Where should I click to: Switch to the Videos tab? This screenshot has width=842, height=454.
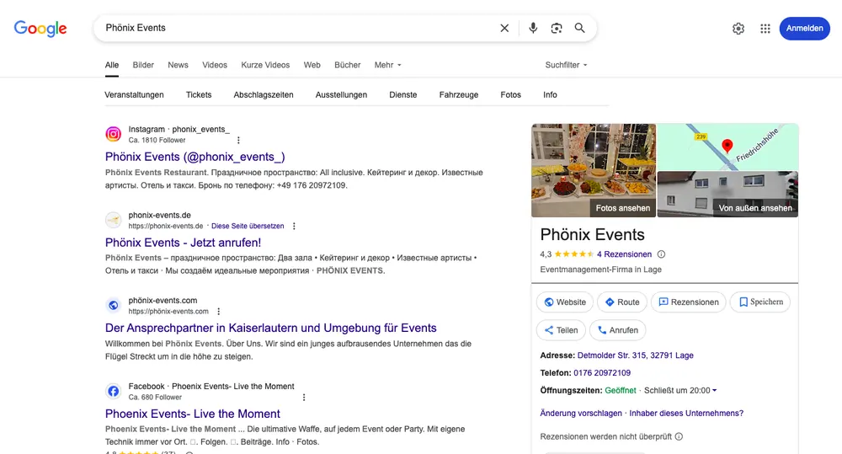[x=215, y=65]
